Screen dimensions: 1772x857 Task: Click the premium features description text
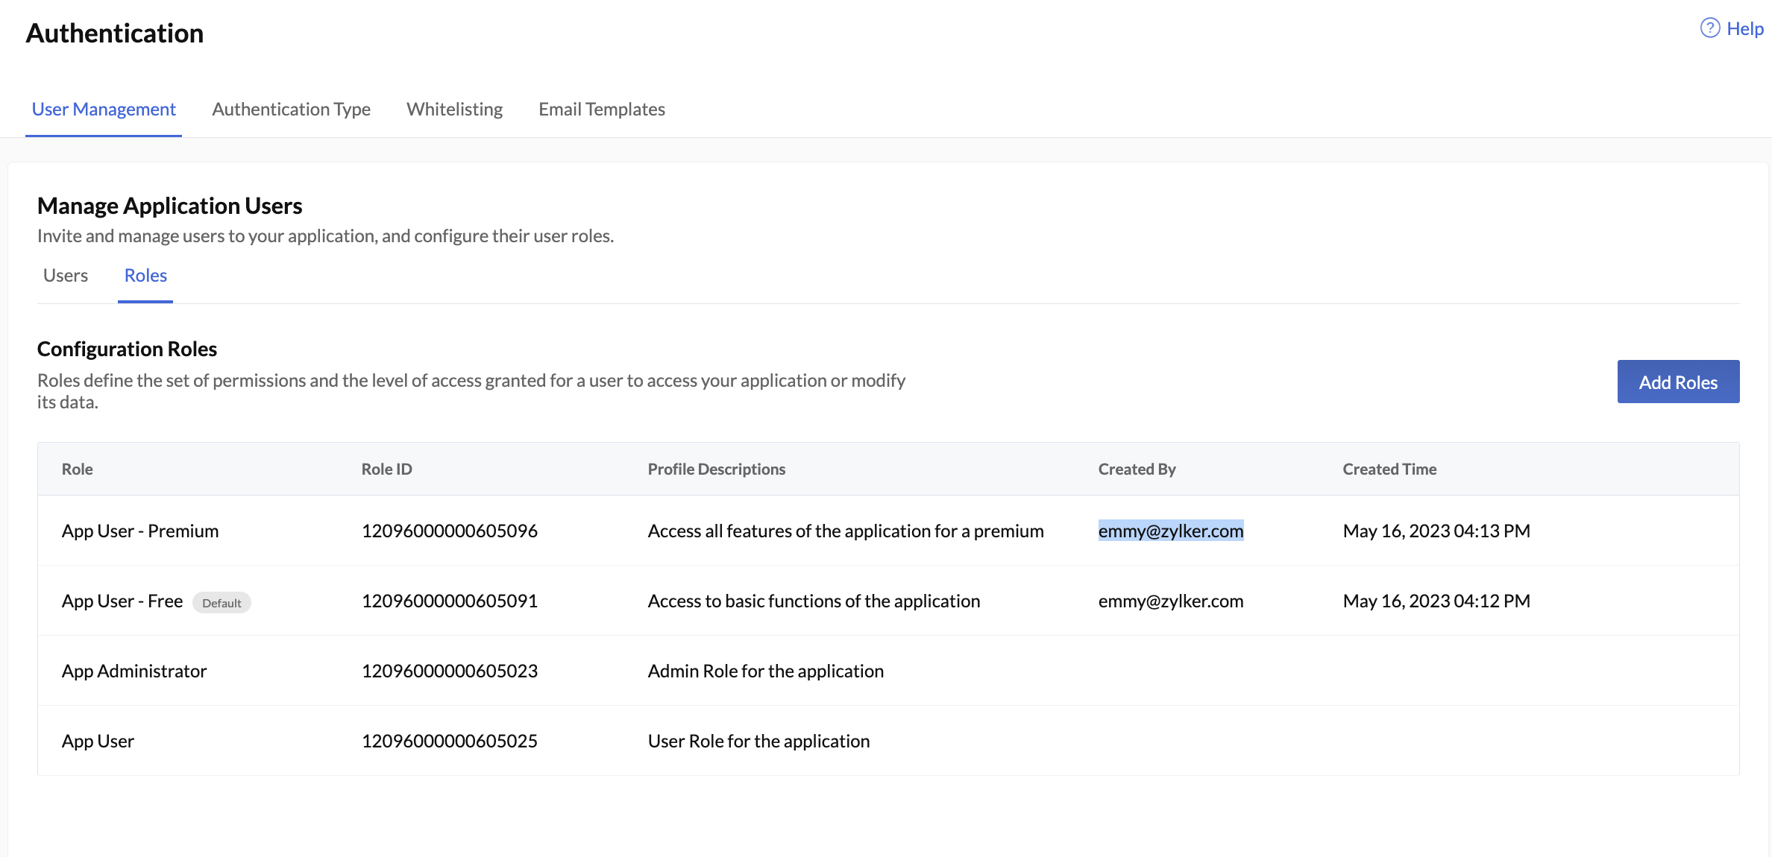pos(846,531)
